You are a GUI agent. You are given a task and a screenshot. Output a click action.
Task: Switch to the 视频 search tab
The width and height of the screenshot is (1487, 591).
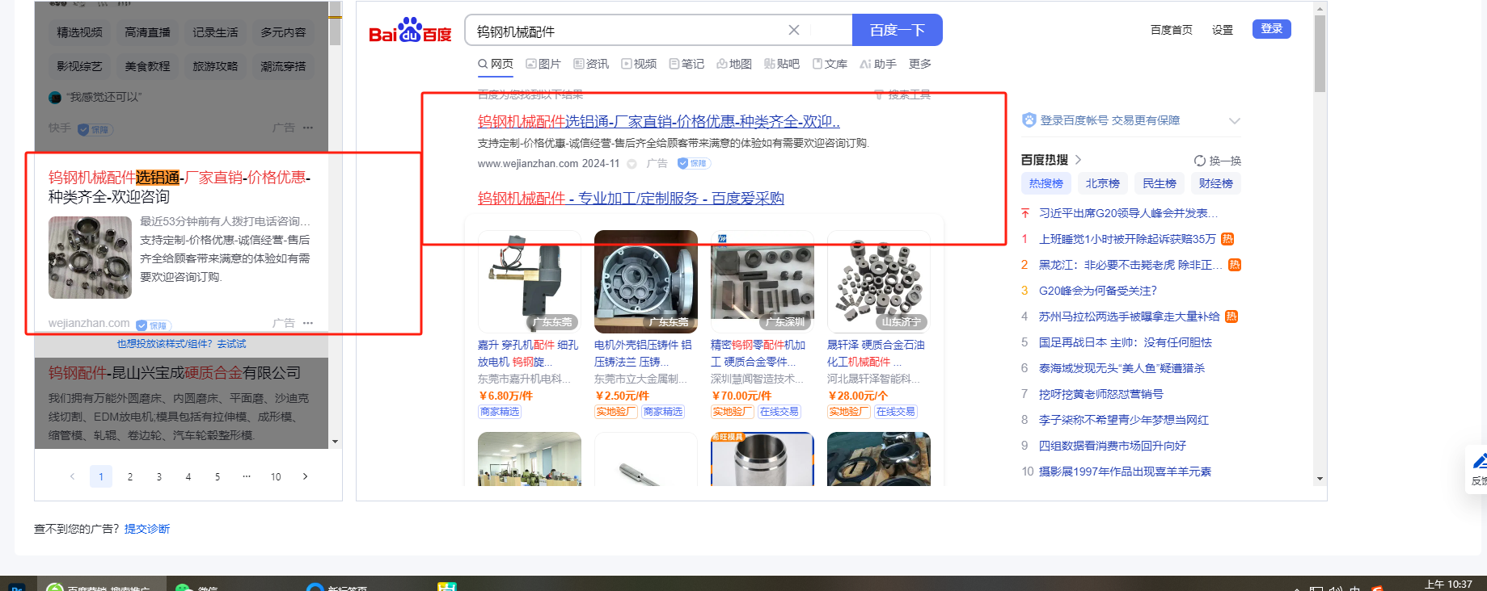pos(639,64)
